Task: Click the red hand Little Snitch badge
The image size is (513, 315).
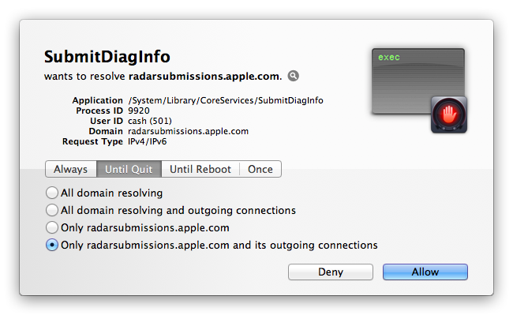Action: tap(449, 114)
